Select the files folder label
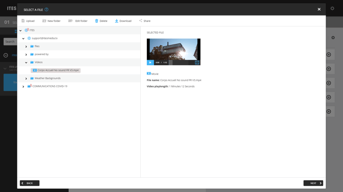343x192 pixels. (x=37, y=46)
